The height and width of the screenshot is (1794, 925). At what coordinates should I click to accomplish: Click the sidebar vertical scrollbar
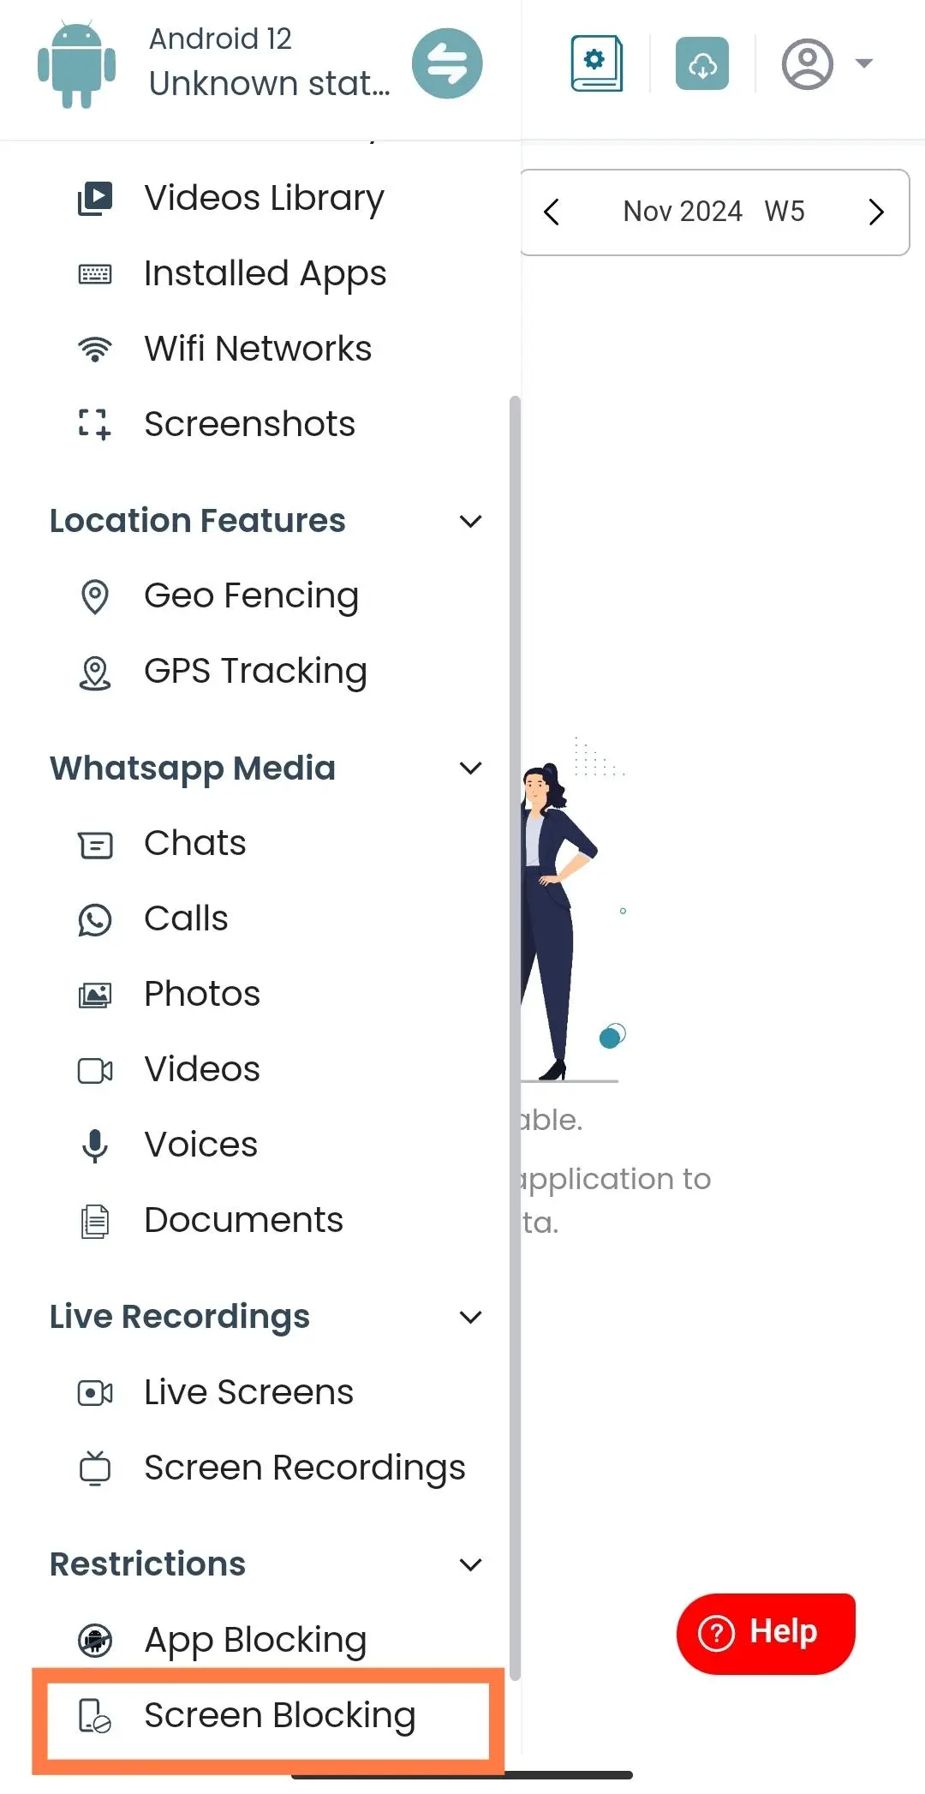coord(515,1038)
